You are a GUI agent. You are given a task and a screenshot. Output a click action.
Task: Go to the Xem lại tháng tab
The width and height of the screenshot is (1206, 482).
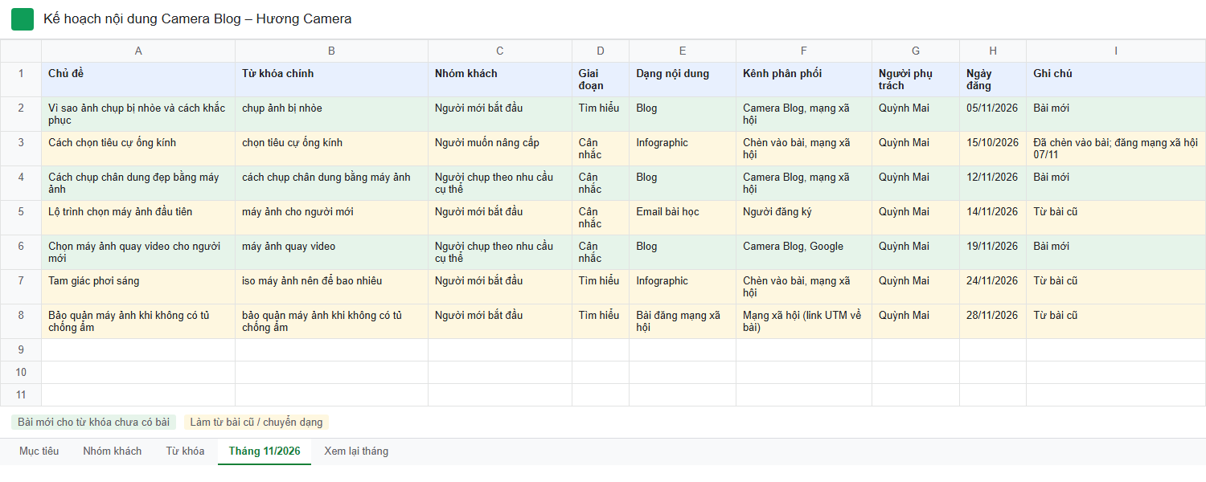pyautogui.click(x=356, y=451)
